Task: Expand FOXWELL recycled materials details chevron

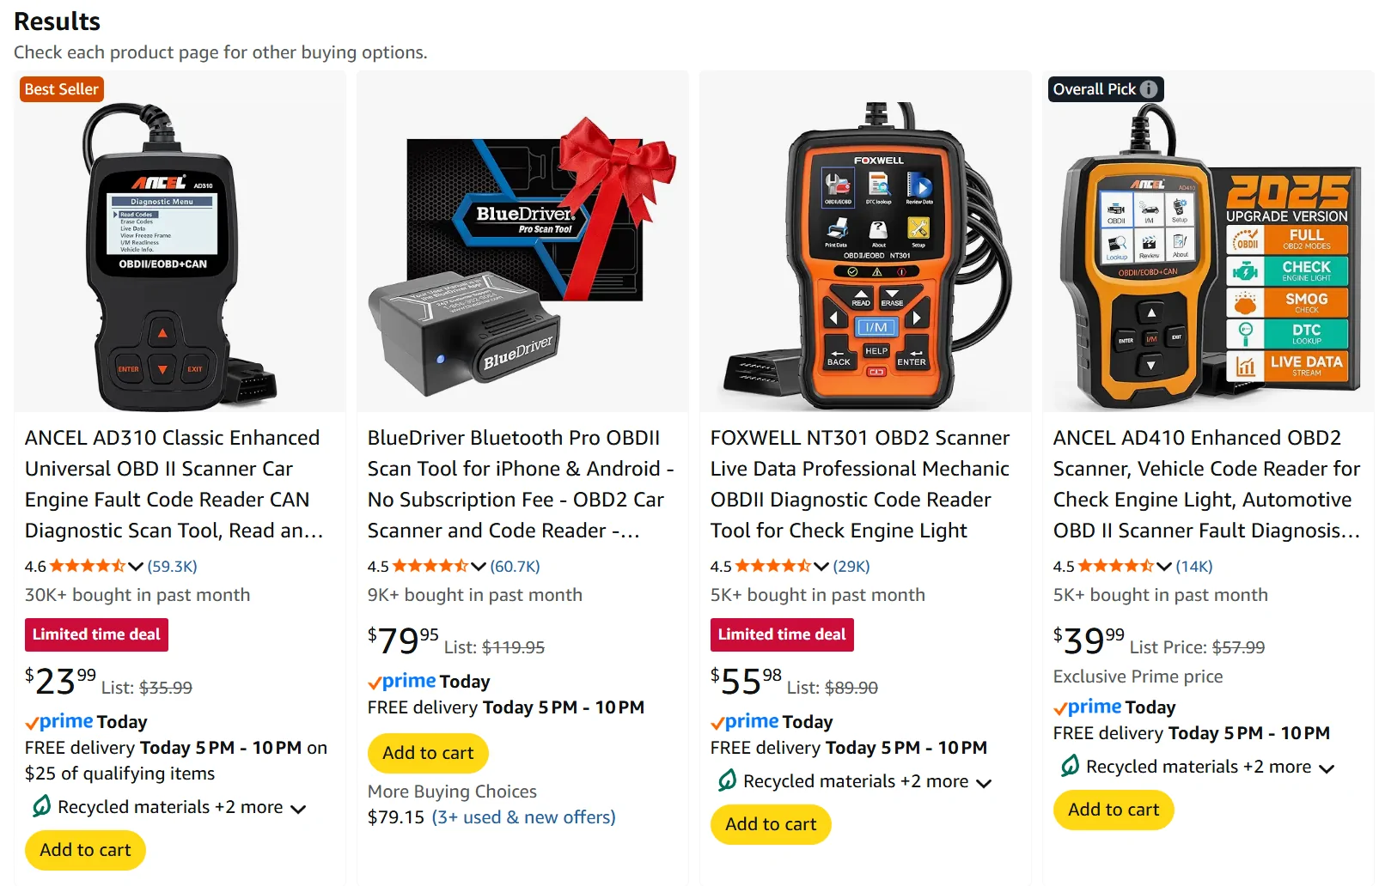Action: pyautogui.click(x=985, y=783)
